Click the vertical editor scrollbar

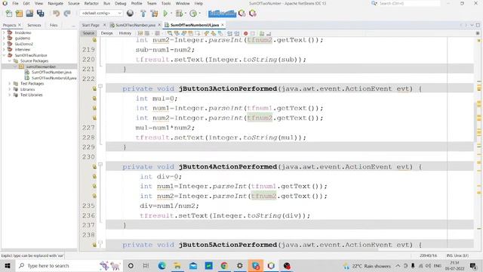pyautogui.click(x=476, y=122)
